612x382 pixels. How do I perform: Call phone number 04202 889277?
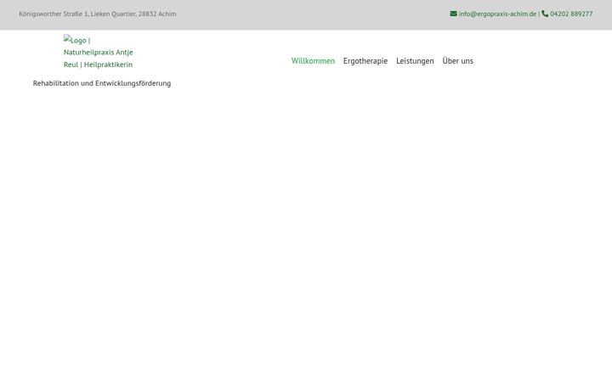pos(571,14)
